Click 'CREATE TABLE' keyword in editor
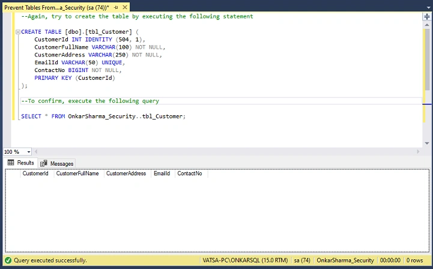 (41, 32)
